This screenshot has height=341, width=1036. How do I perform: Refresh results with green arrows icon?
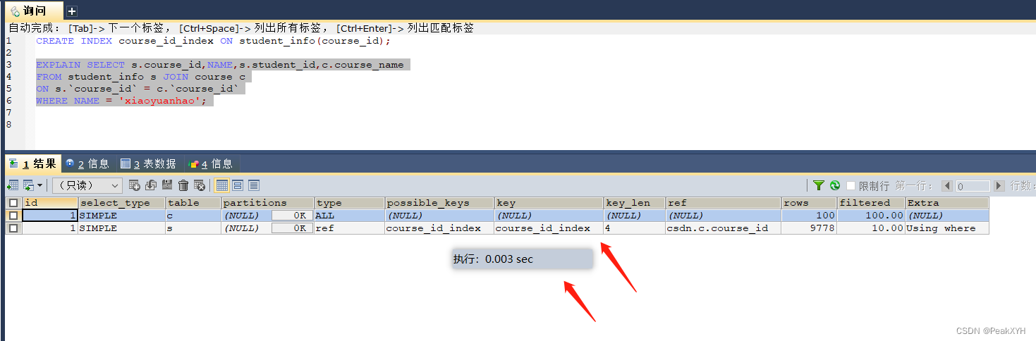[835, 185]
